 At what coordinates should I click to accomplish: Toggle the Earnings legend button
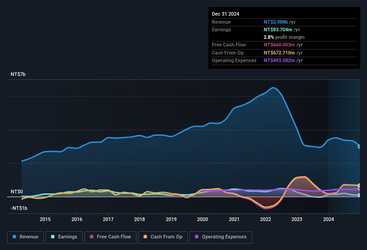click(64, 237)
